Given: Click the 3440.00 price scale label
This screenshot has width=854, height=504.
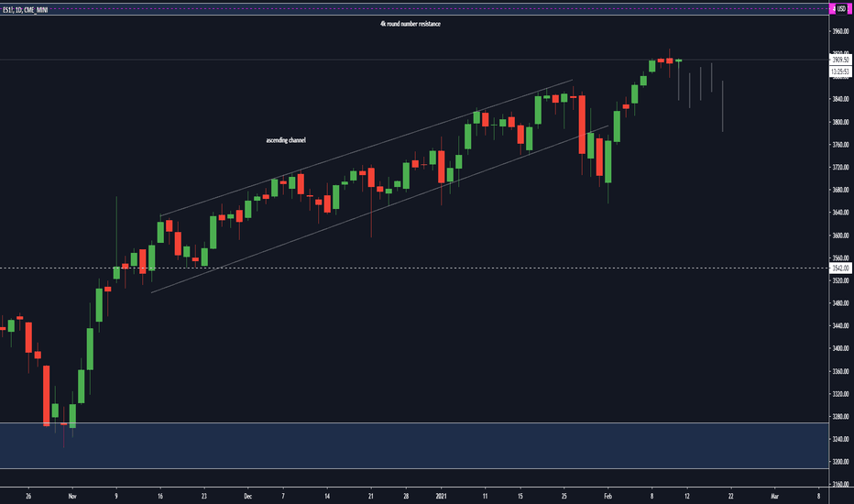Looking at the screenshot, I should click(x=841, y=326).
